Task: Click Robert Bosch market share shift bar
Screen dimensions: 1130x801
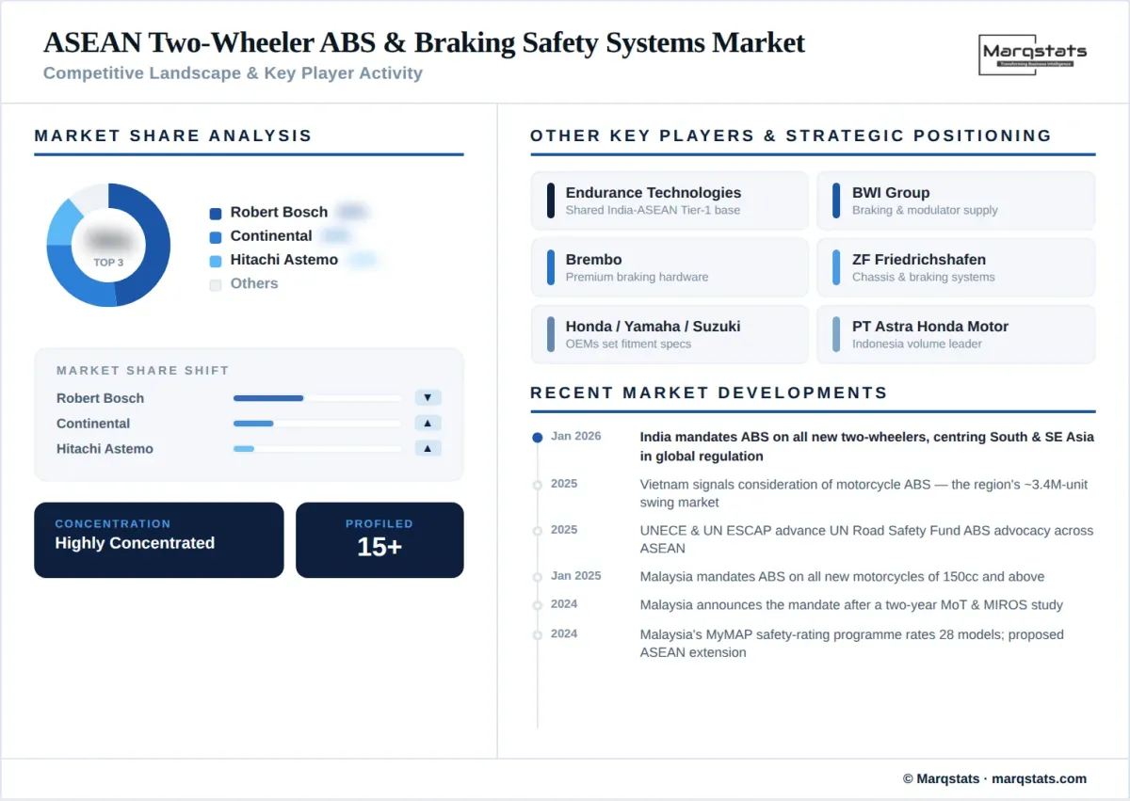Action: pyautogui.click(x=317, y=398)
